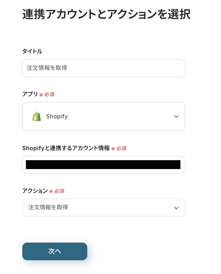Select the Shopify text in app selector
The width and height of the screenshot is (221, 274).
click(x=57, y=117)
